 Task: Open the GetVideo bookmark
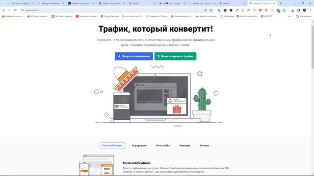point(62,16)
